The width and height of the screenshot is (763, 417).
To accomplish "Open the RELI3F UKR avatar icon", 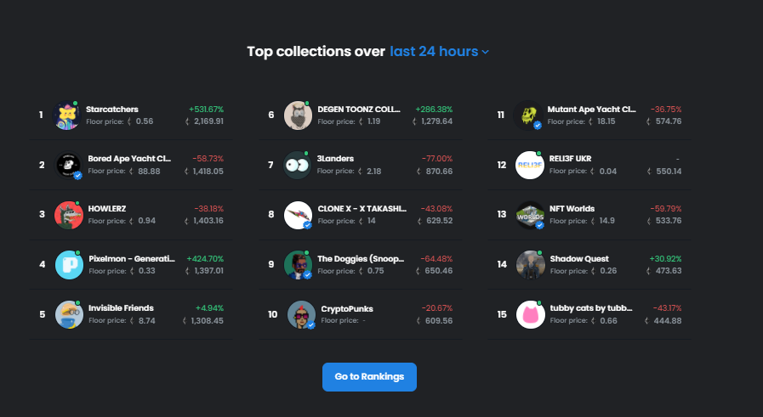I will (x=530, y=166).
